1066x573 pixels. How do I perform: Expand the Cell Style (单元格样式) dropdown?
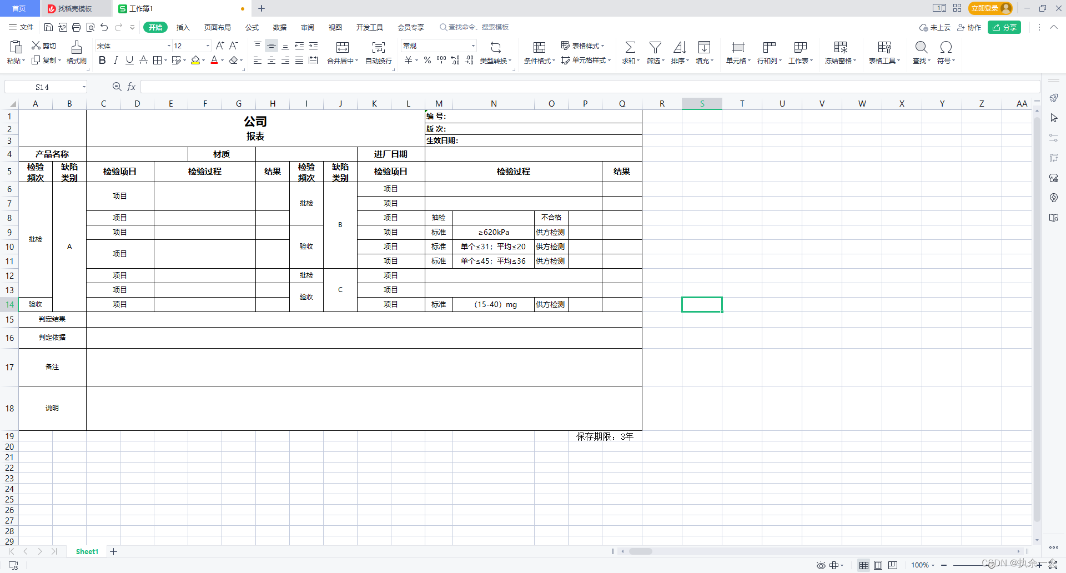609,60
